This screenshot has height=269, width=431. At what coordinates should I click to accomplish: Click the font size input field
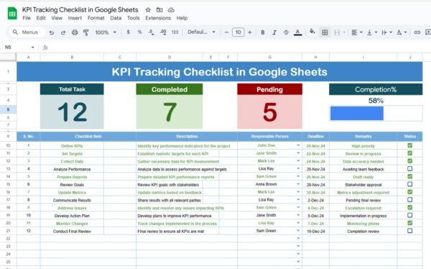coord(238,32)
